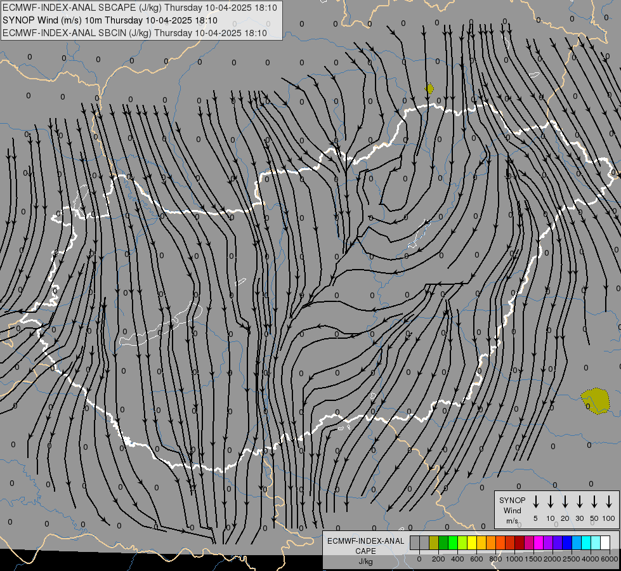Viewport: 621px width, 571px height.
Task: Select the dark red swatch right of 1000 tick
Action: 520,542
